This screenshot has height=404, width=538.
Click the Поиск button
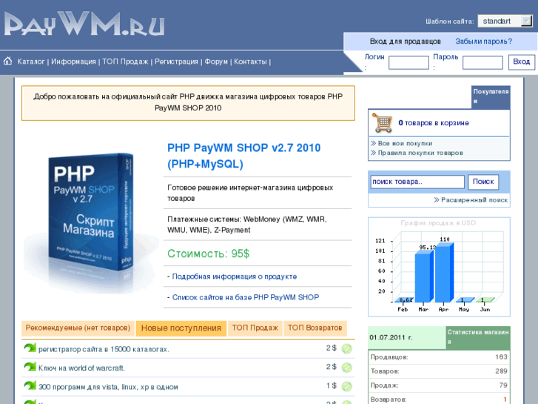(x=483, y=182)
